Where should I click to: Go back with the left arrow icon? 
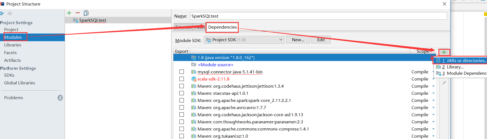2,13
